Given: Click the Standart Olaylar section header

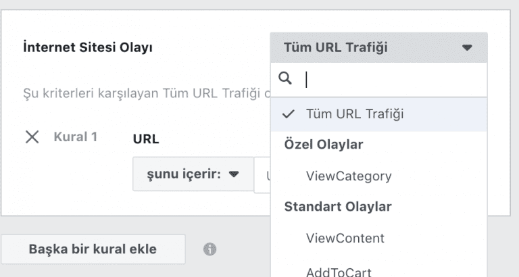Looking at the screenshot, I should coord(338,207).
